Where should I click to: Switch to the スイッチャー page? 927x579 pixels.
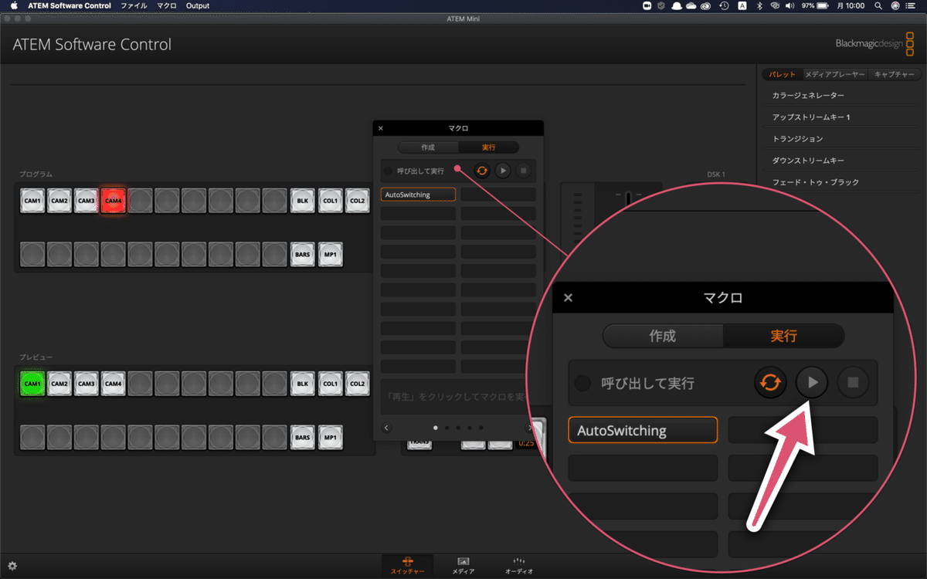pyautogui.click(x=407, y=566)
